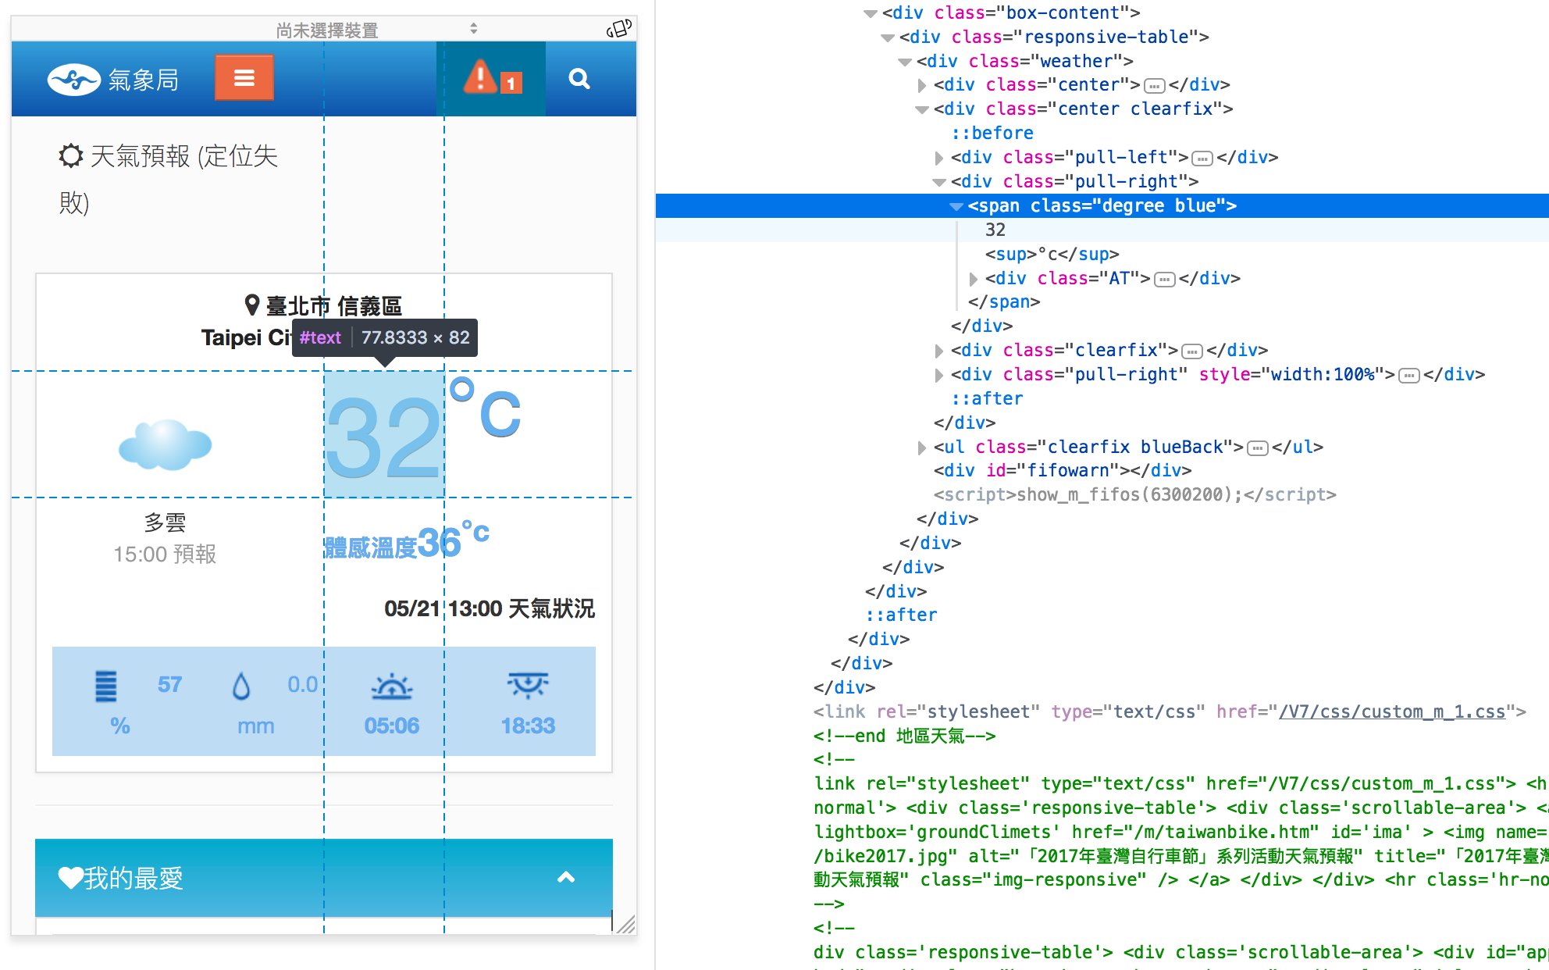
Task: Collapse the weather div node
Action: [x=905, y=62]
